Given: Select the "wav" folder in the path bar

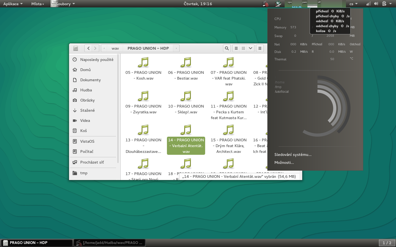Looking at the screenshot, I should (x=115, y=48).
